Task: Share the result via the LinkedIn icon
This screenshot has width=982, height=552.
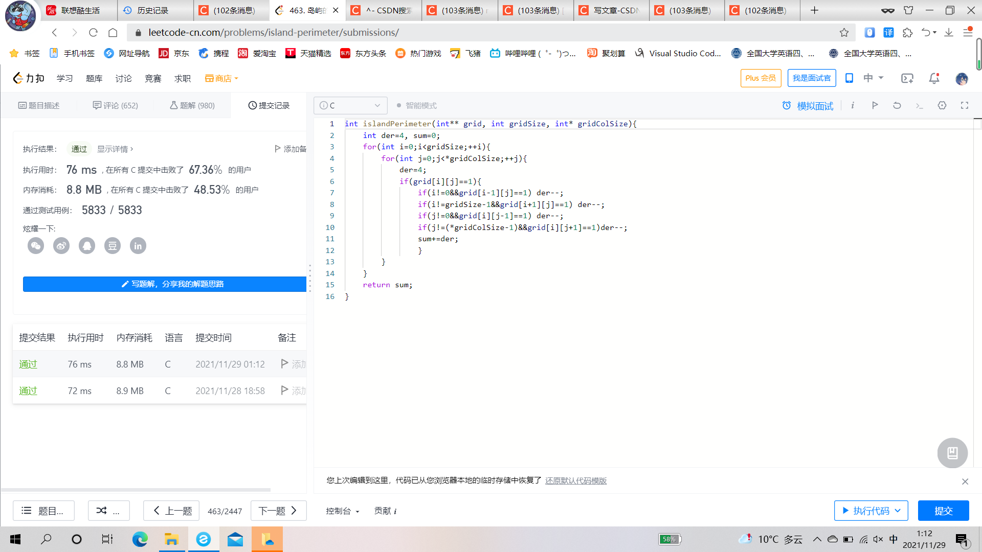Action: [x=138, y=246]
